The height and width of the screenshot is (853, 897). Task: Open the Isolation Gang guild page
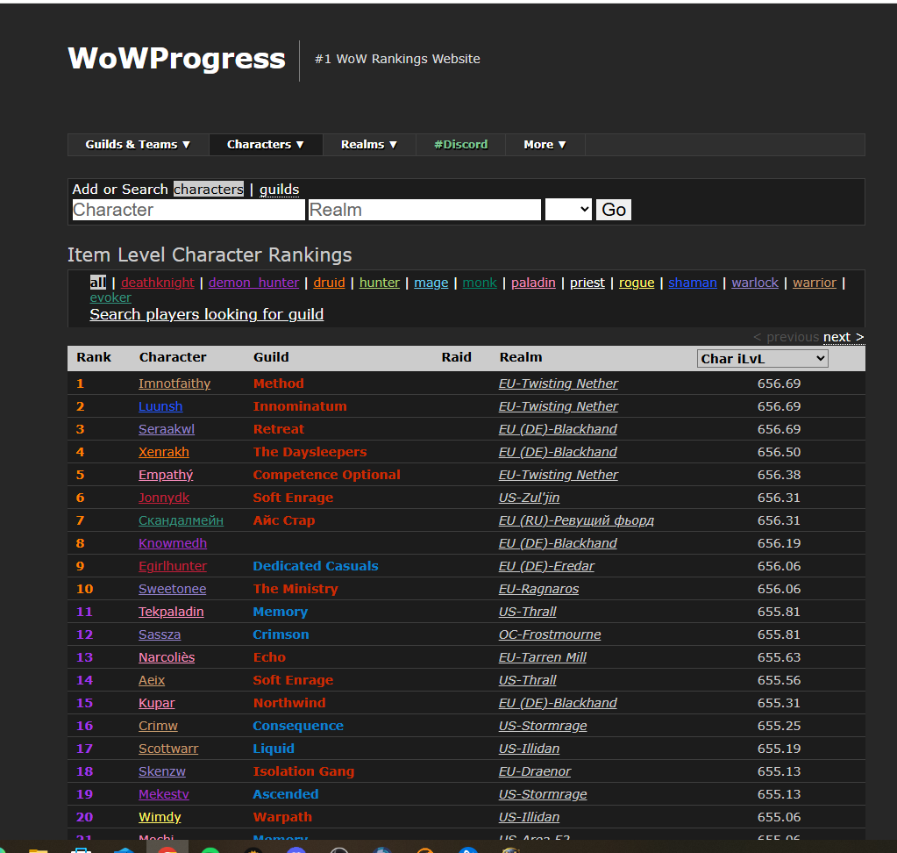click(x=303, y=771)
